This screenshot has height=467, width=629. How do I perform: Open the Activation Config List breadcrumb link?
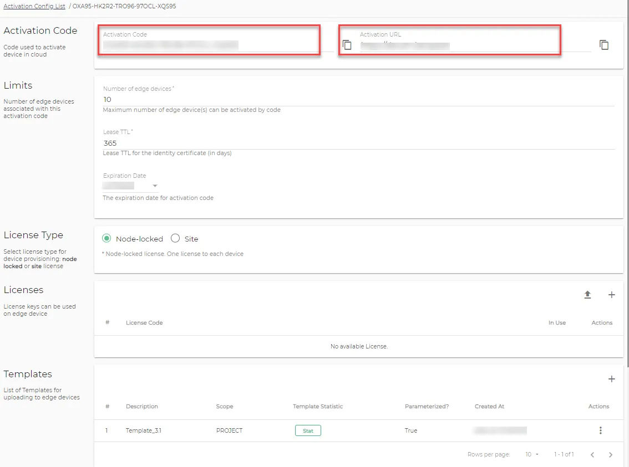point(34,7)
